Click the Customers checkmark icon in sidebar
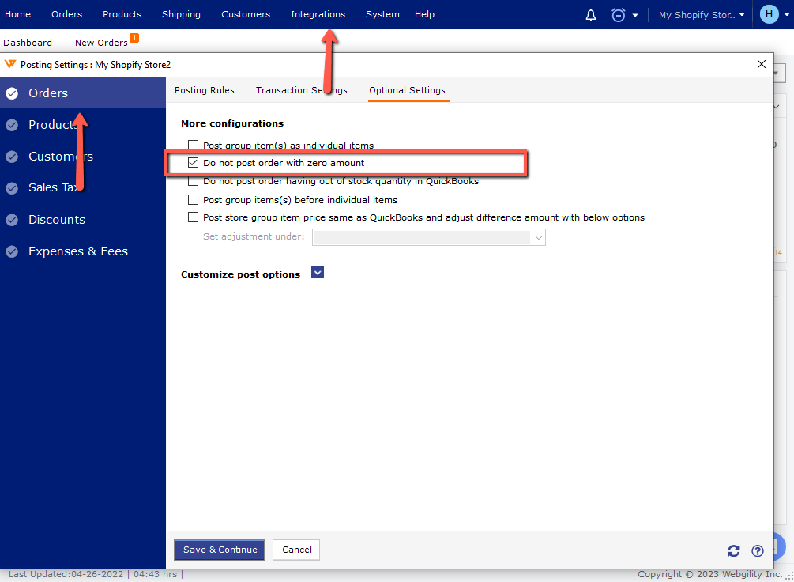 12,157
